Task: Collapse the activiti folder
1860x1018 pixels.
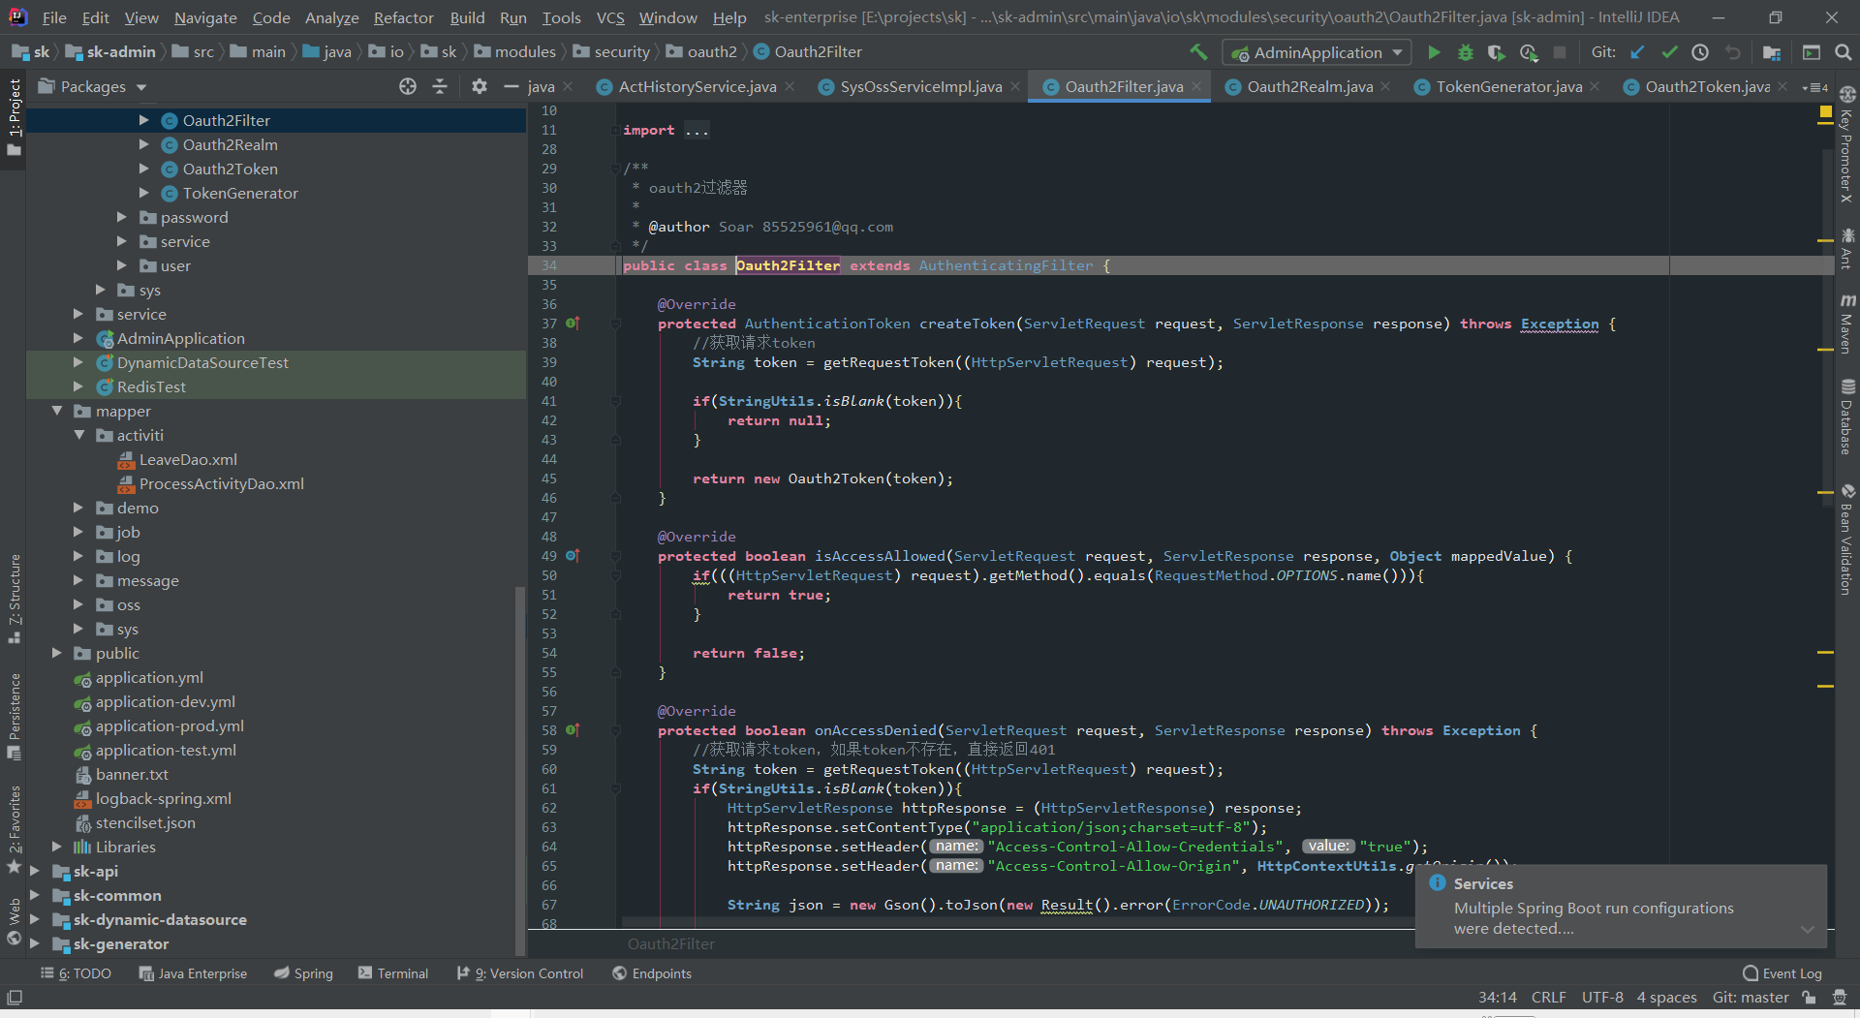Action: click(x=79, y=435)
